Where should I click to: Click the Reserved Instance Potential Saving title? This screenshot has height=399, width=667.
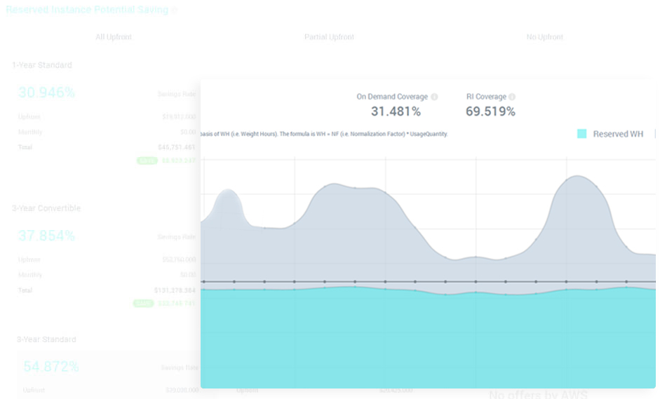click(x=87, y=11)
